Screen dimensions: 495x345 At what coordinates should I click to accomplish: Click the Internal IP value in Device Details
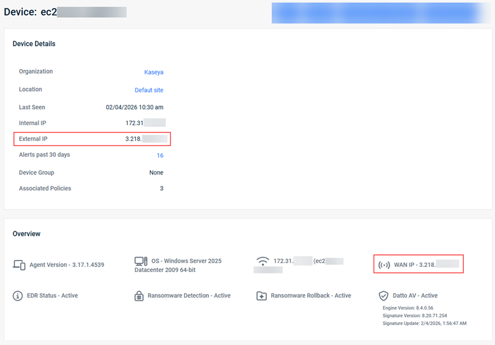135,123
